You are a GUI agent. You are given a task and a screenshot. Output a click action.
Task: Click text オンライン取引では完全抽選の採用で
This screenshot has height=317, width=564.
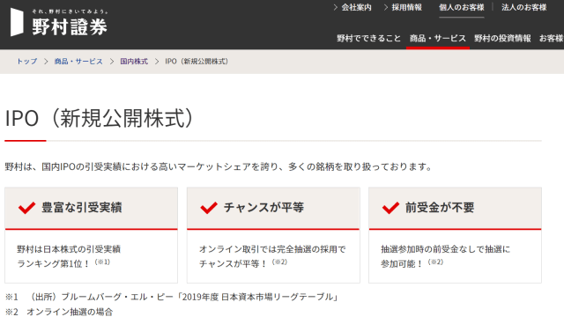click(x=272, y=249)
